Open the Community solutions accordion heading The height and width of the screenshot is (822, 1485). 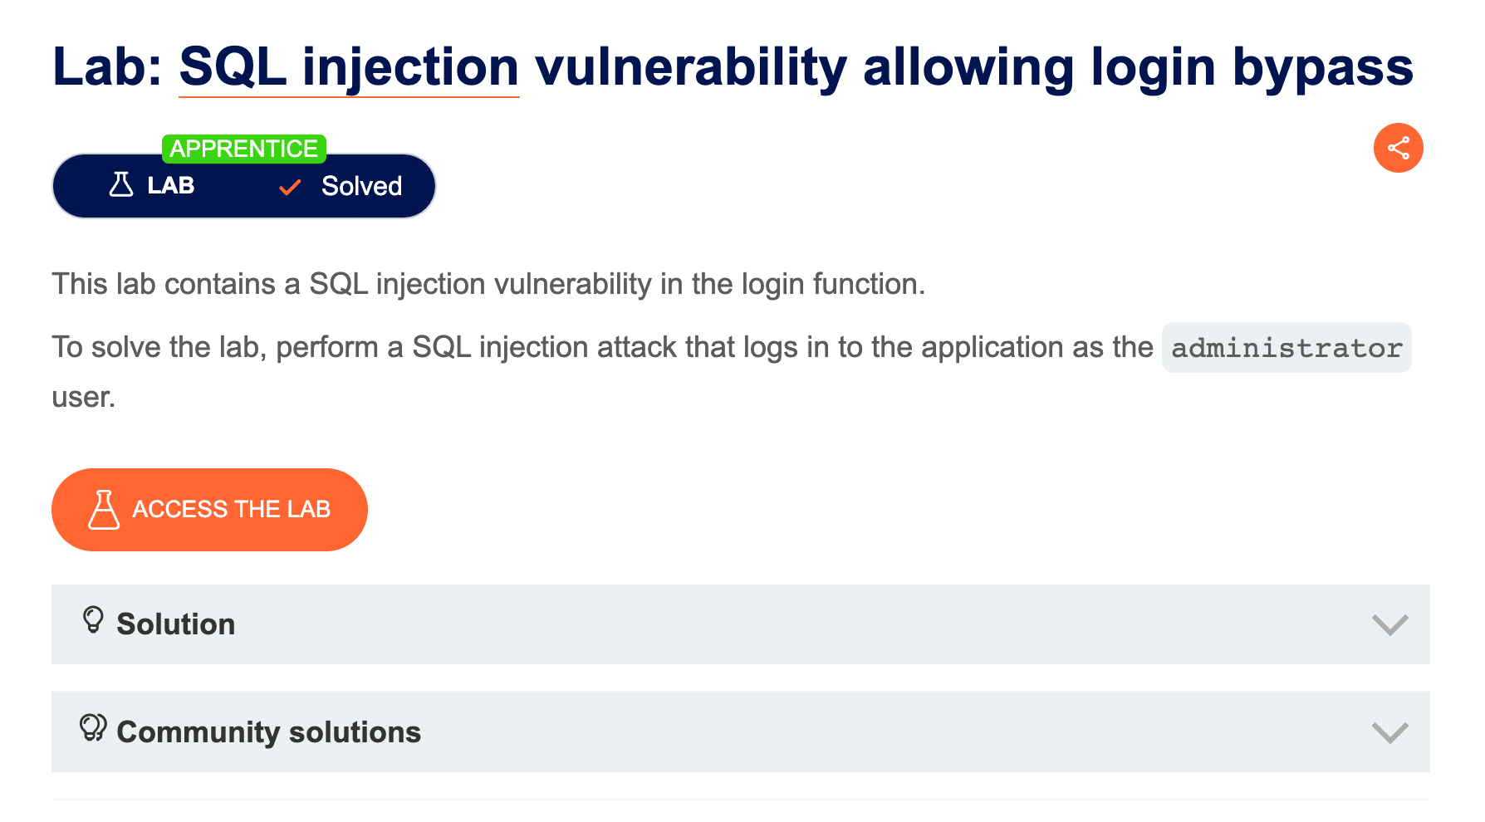269,732
